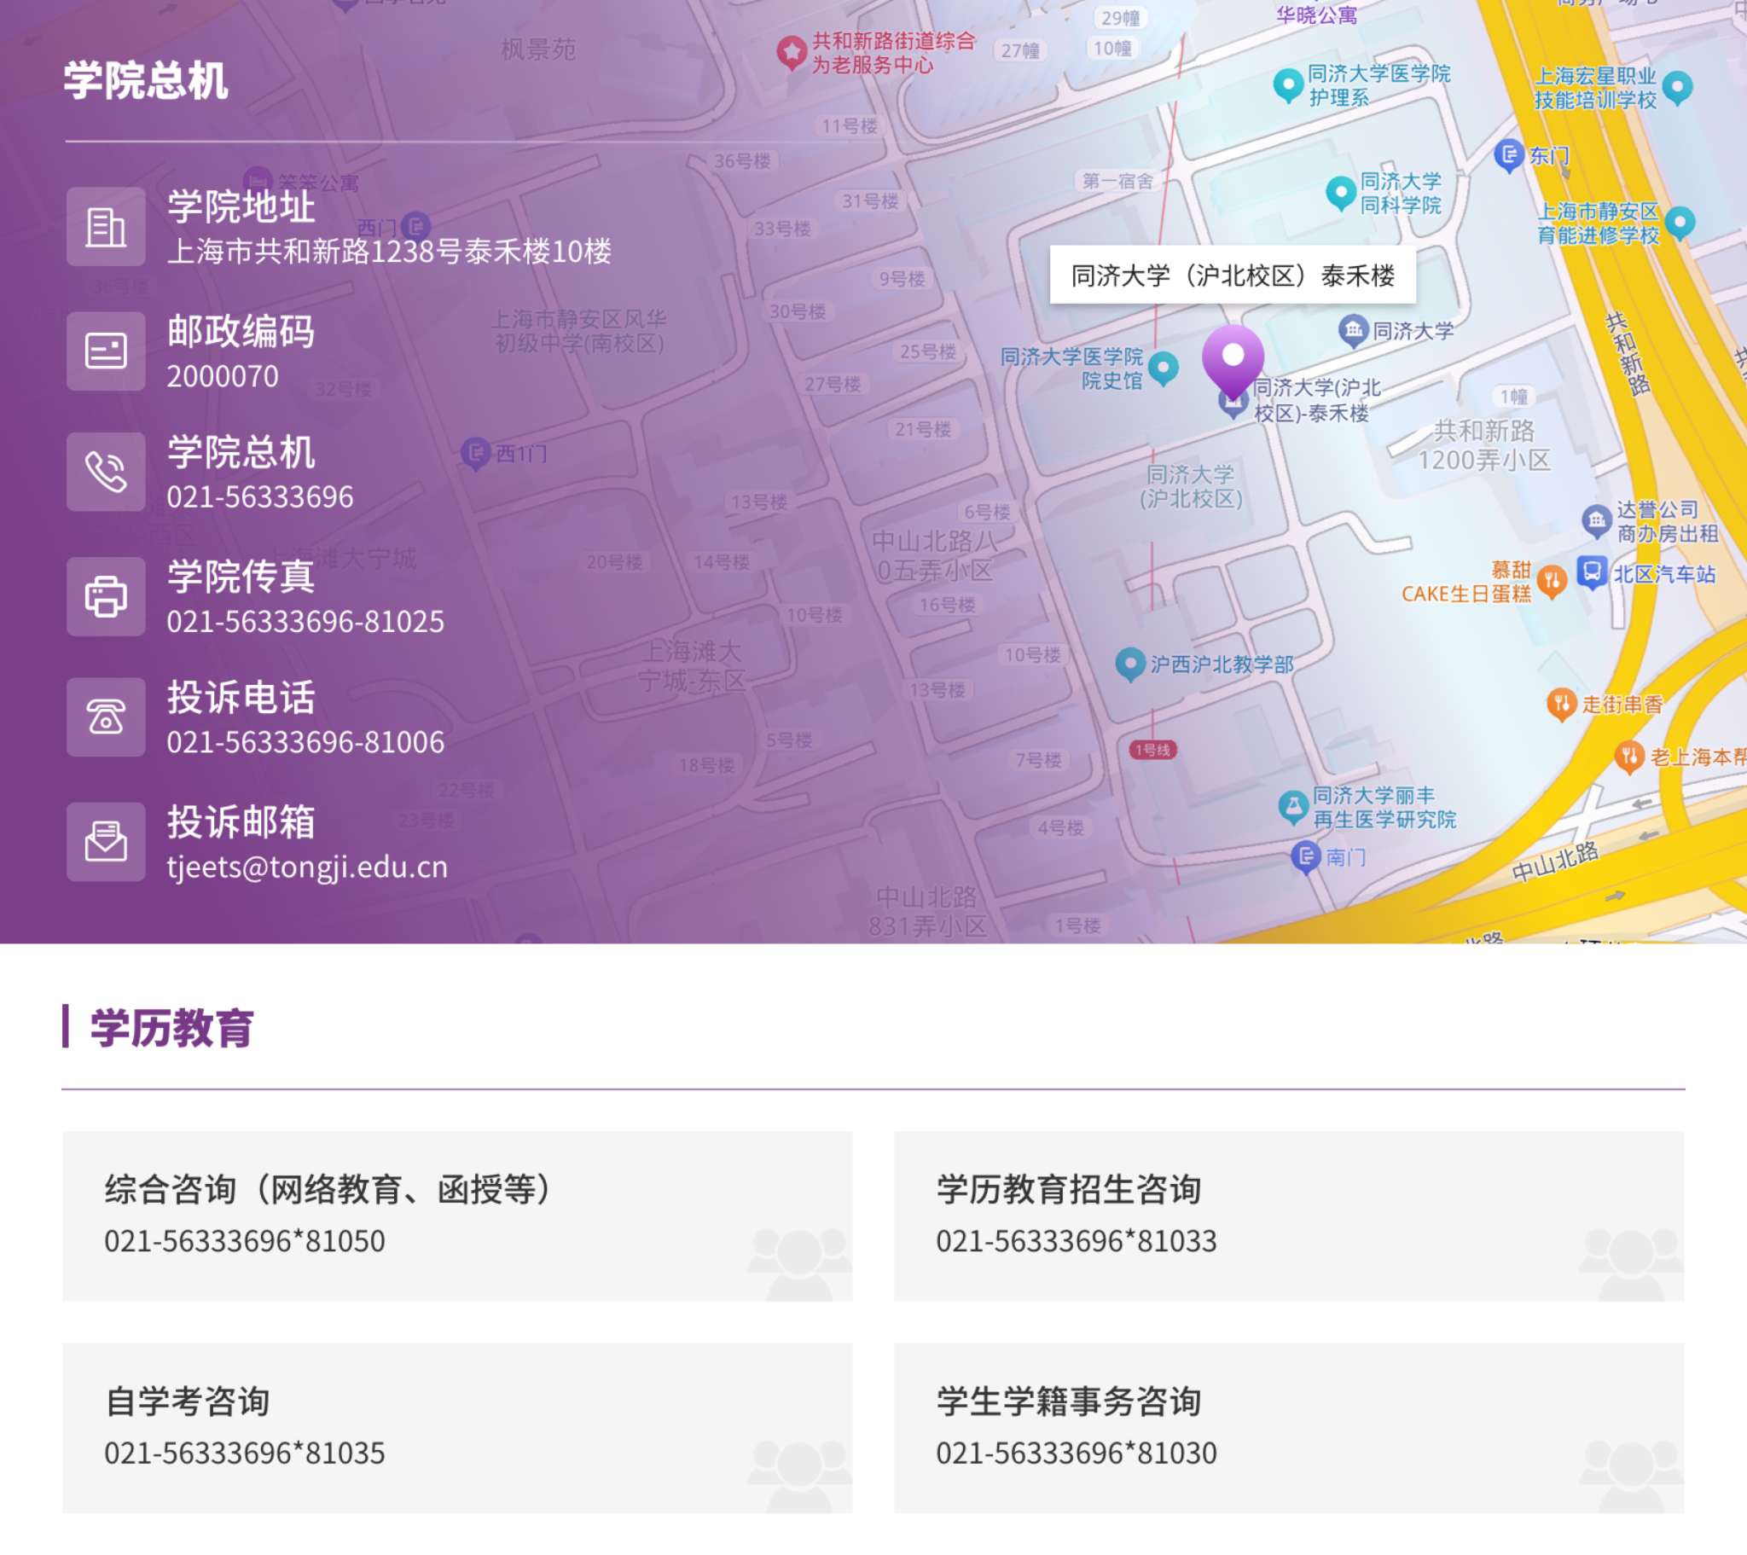Image resolution: width=1747 pixels, height=1555 pixels.
Task: Click the envelope icon for 投诉邮箱
Action: (106, 842)
